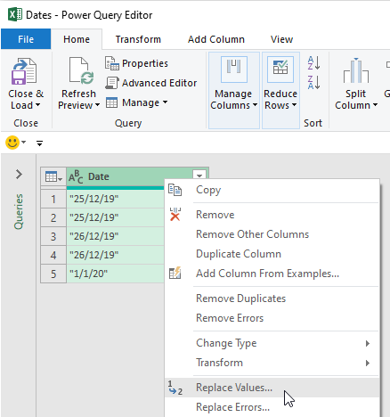This screenshot has width=390, height=417.
Task: Select row number 3 header
Action: coord(53,236)
